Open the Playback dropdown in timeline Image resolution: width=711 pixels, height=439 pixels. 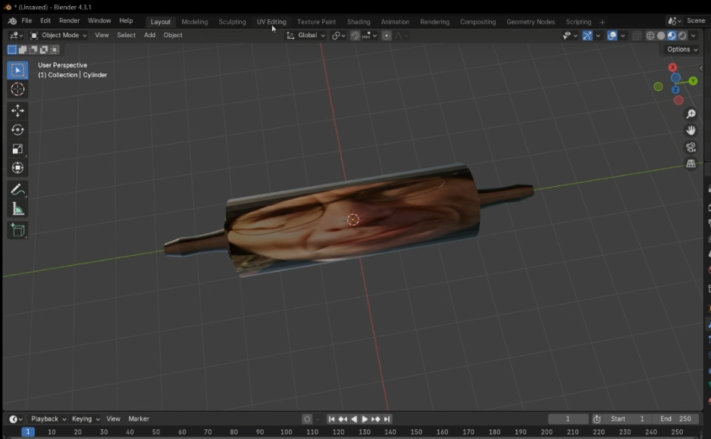[49, 419]
